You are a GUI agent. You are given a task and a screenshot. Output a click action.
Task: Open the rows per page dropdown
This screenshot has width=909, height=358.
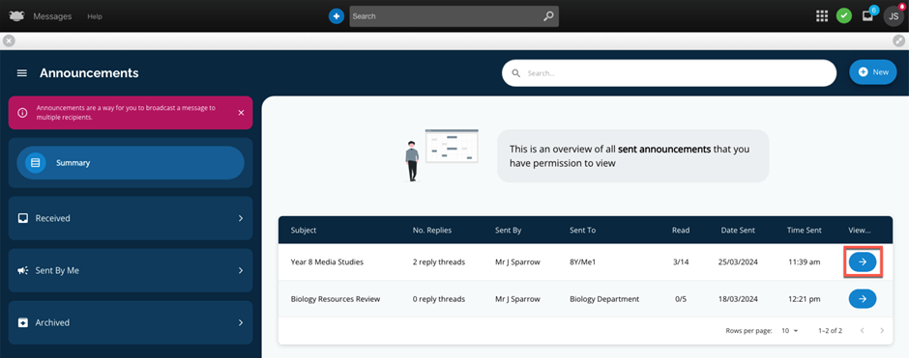[x=790, y=331]
